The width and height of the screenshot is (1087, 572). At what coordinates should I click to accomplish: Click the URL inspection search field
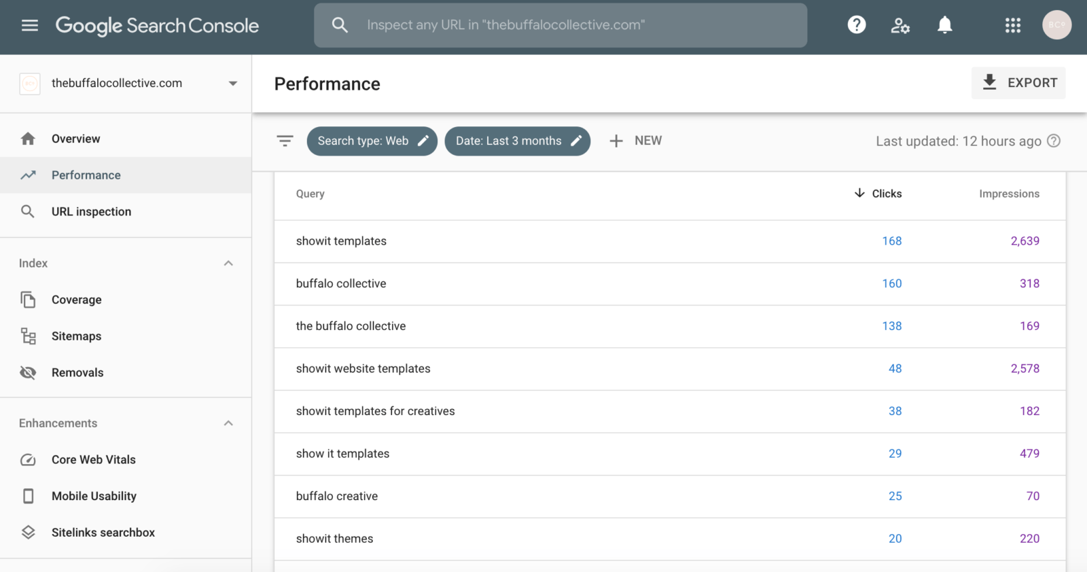tap(560, 25)
